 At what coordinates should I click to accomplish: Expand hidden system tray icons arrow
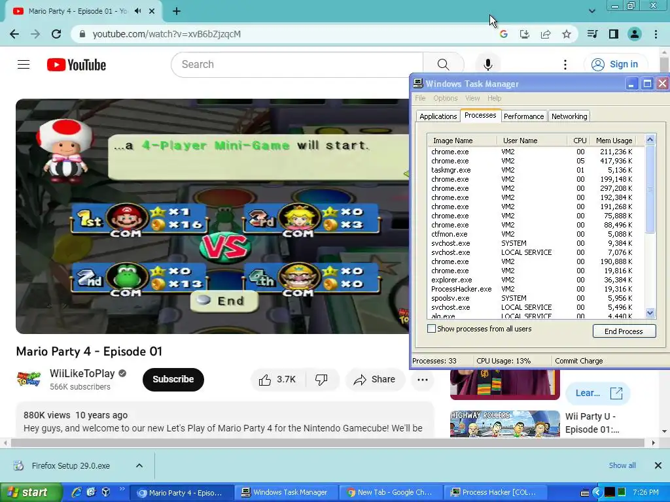597,493
